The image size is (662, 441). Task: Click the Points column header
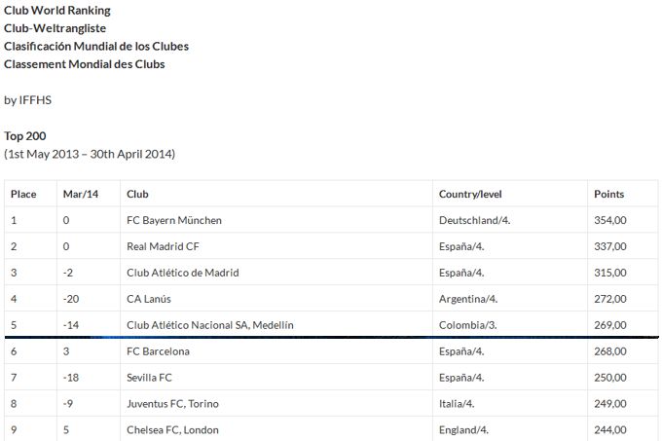(608, 194)
